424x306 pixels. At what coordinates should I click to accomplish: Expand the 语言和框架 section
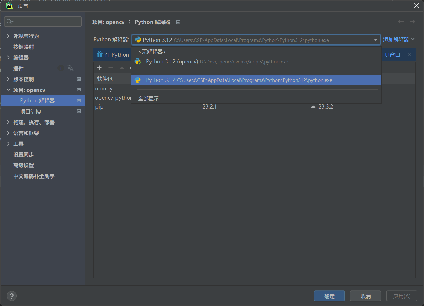pos(8,133)
